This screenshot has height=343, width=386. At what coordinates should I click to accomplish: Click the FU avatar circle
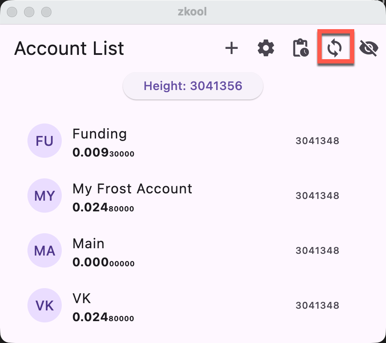tap(45, 141)
